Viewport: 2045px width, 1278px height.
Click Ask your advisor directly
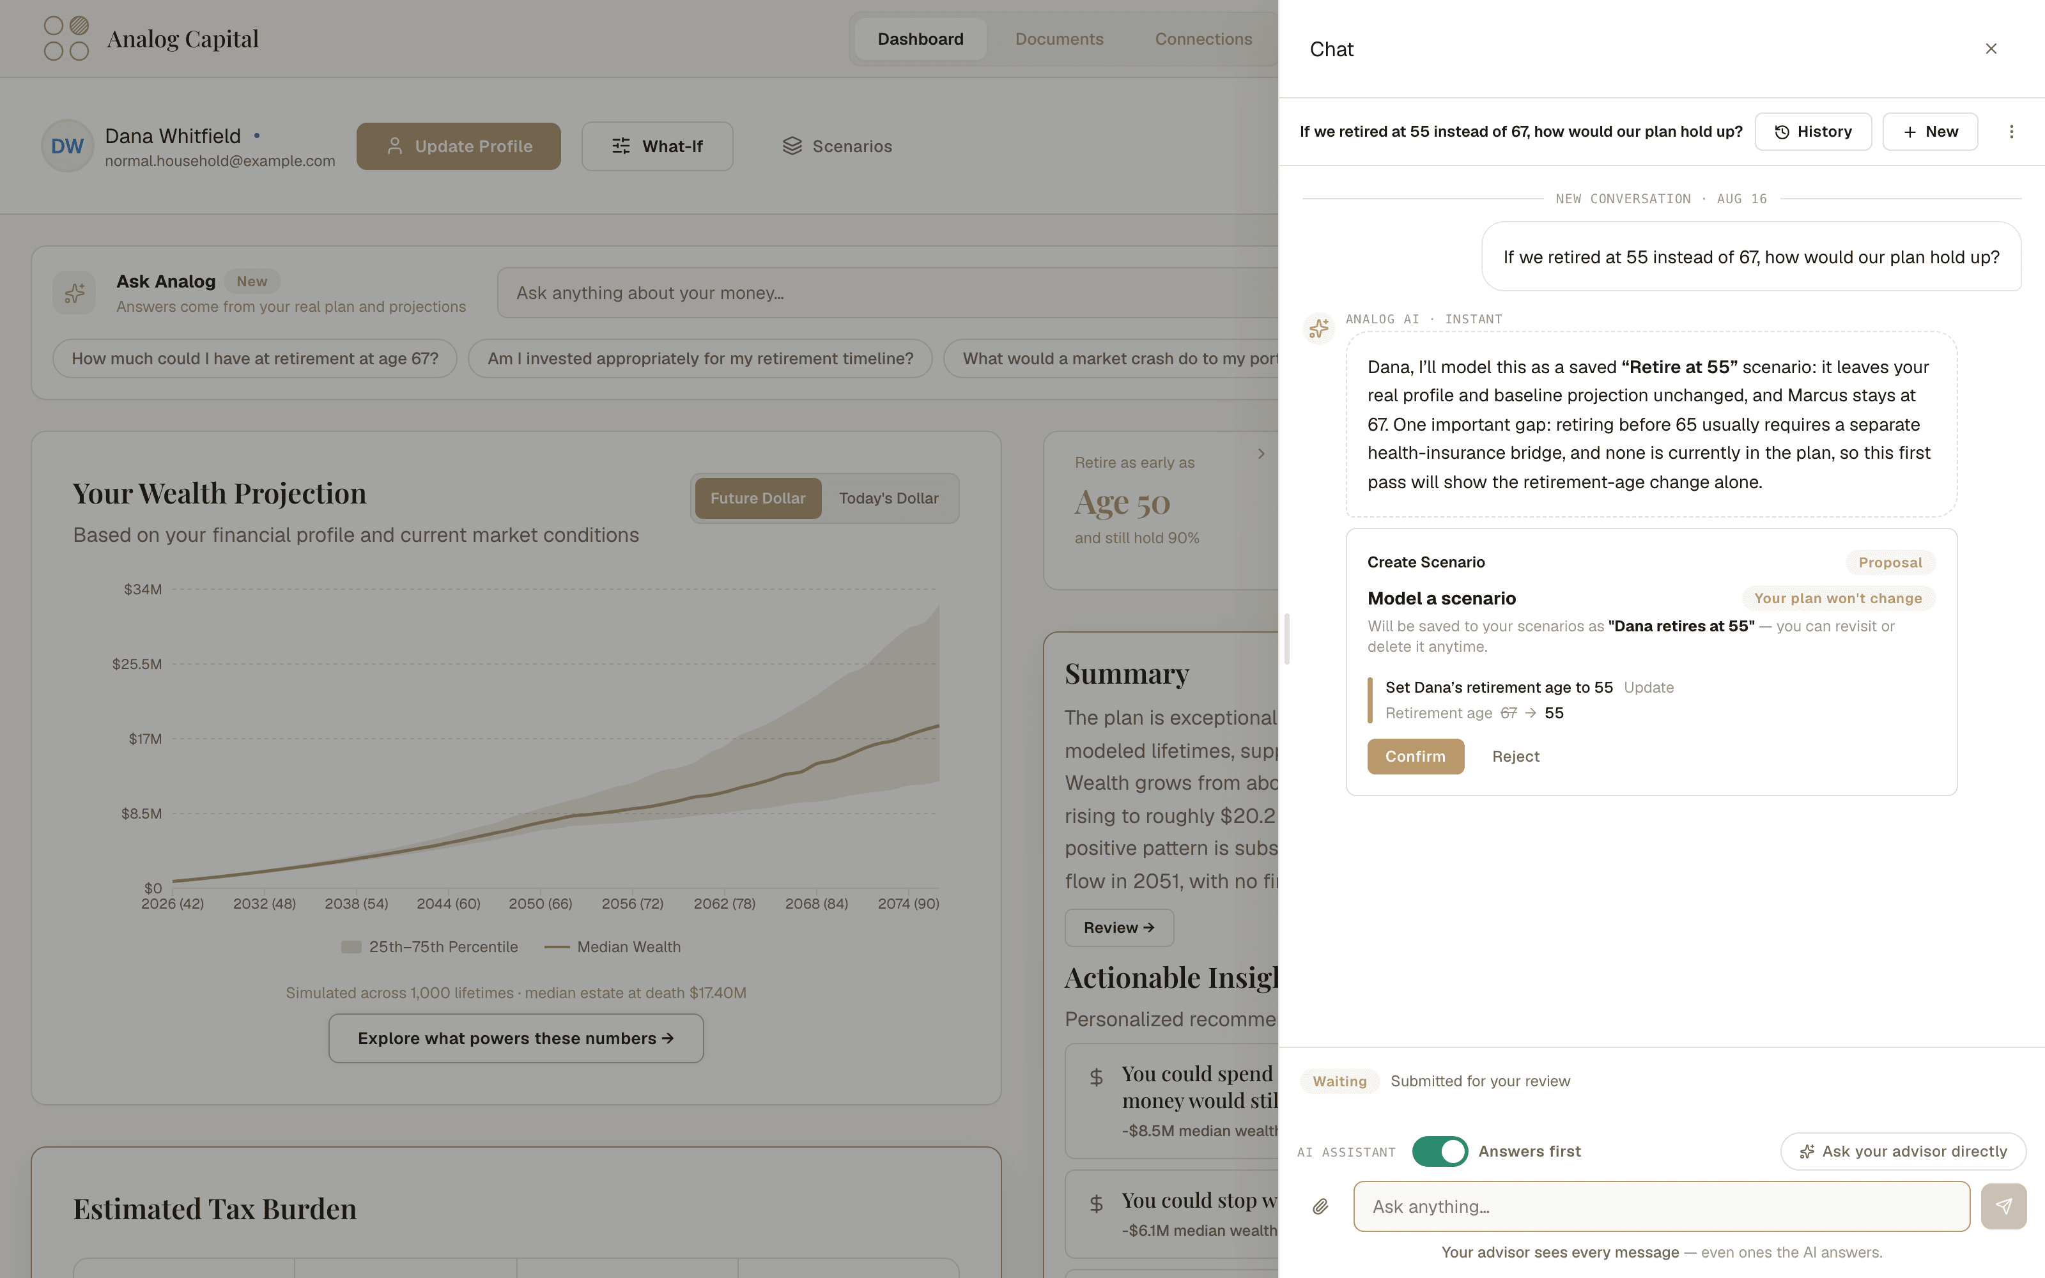[x=1903, y=1151]
